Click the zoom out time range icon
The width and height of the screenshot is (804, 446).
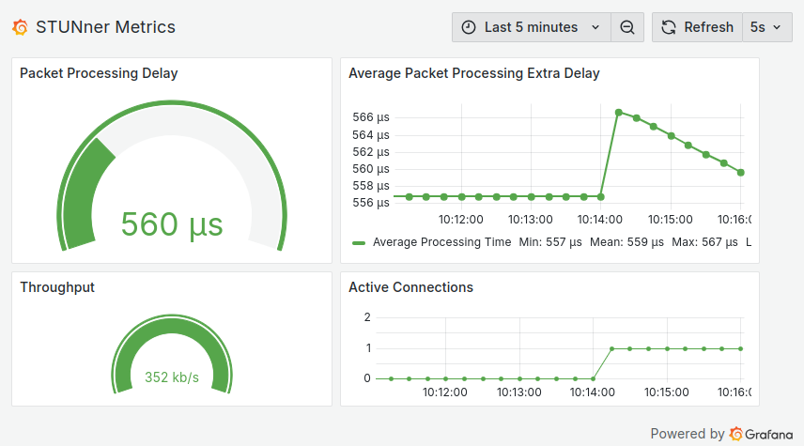point(627,27)
